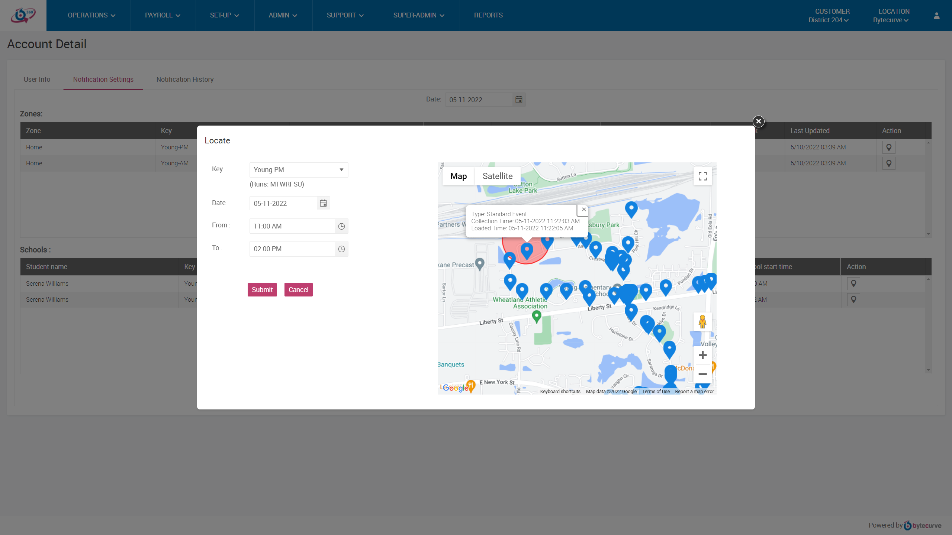Screen dimensions: 952x535
Task: Open the From time clock picker
Action: click(341, 226)
